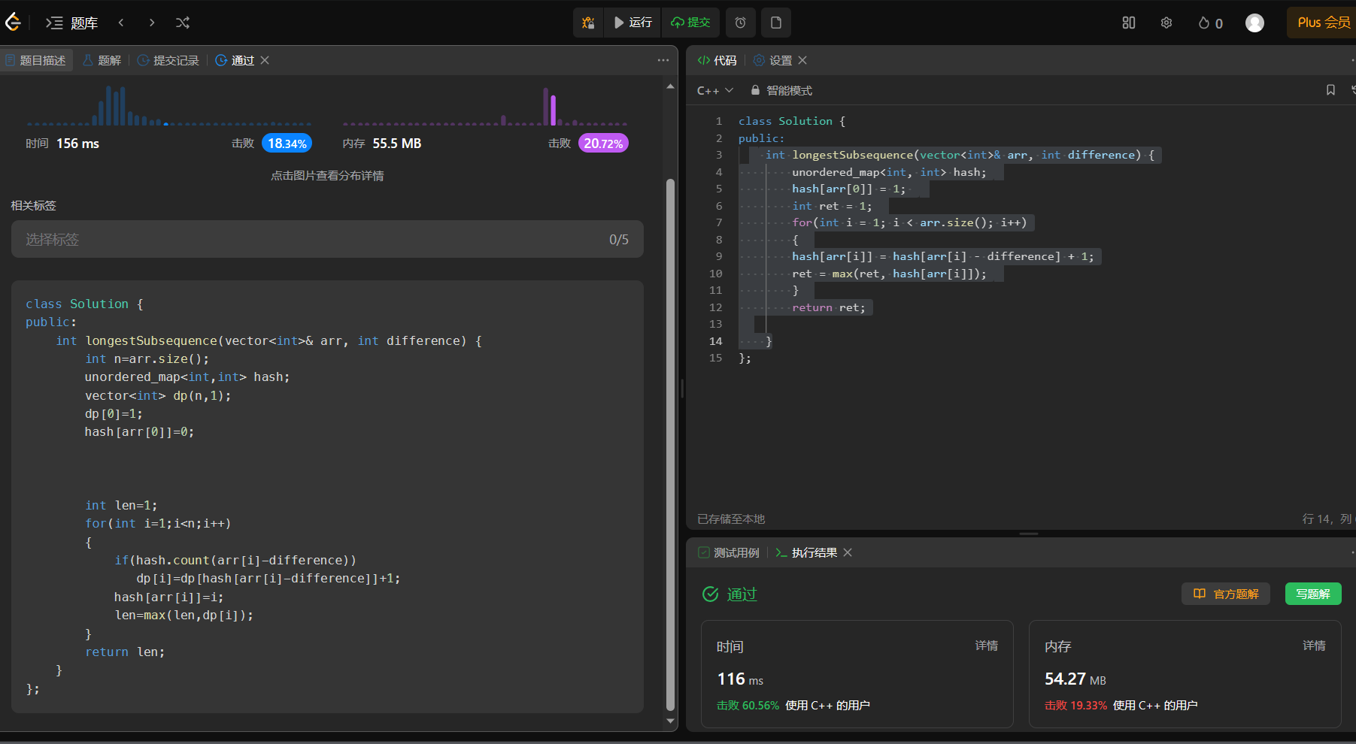Viewport: 1356px width, 744px height.
Task: Click the memory distribution chart
Action: click(x=485, y=105)
